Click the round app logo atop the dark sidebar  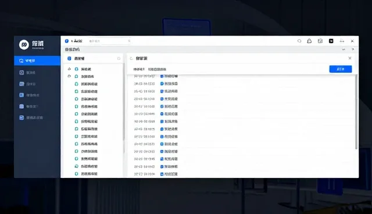[x=24, y=45]
